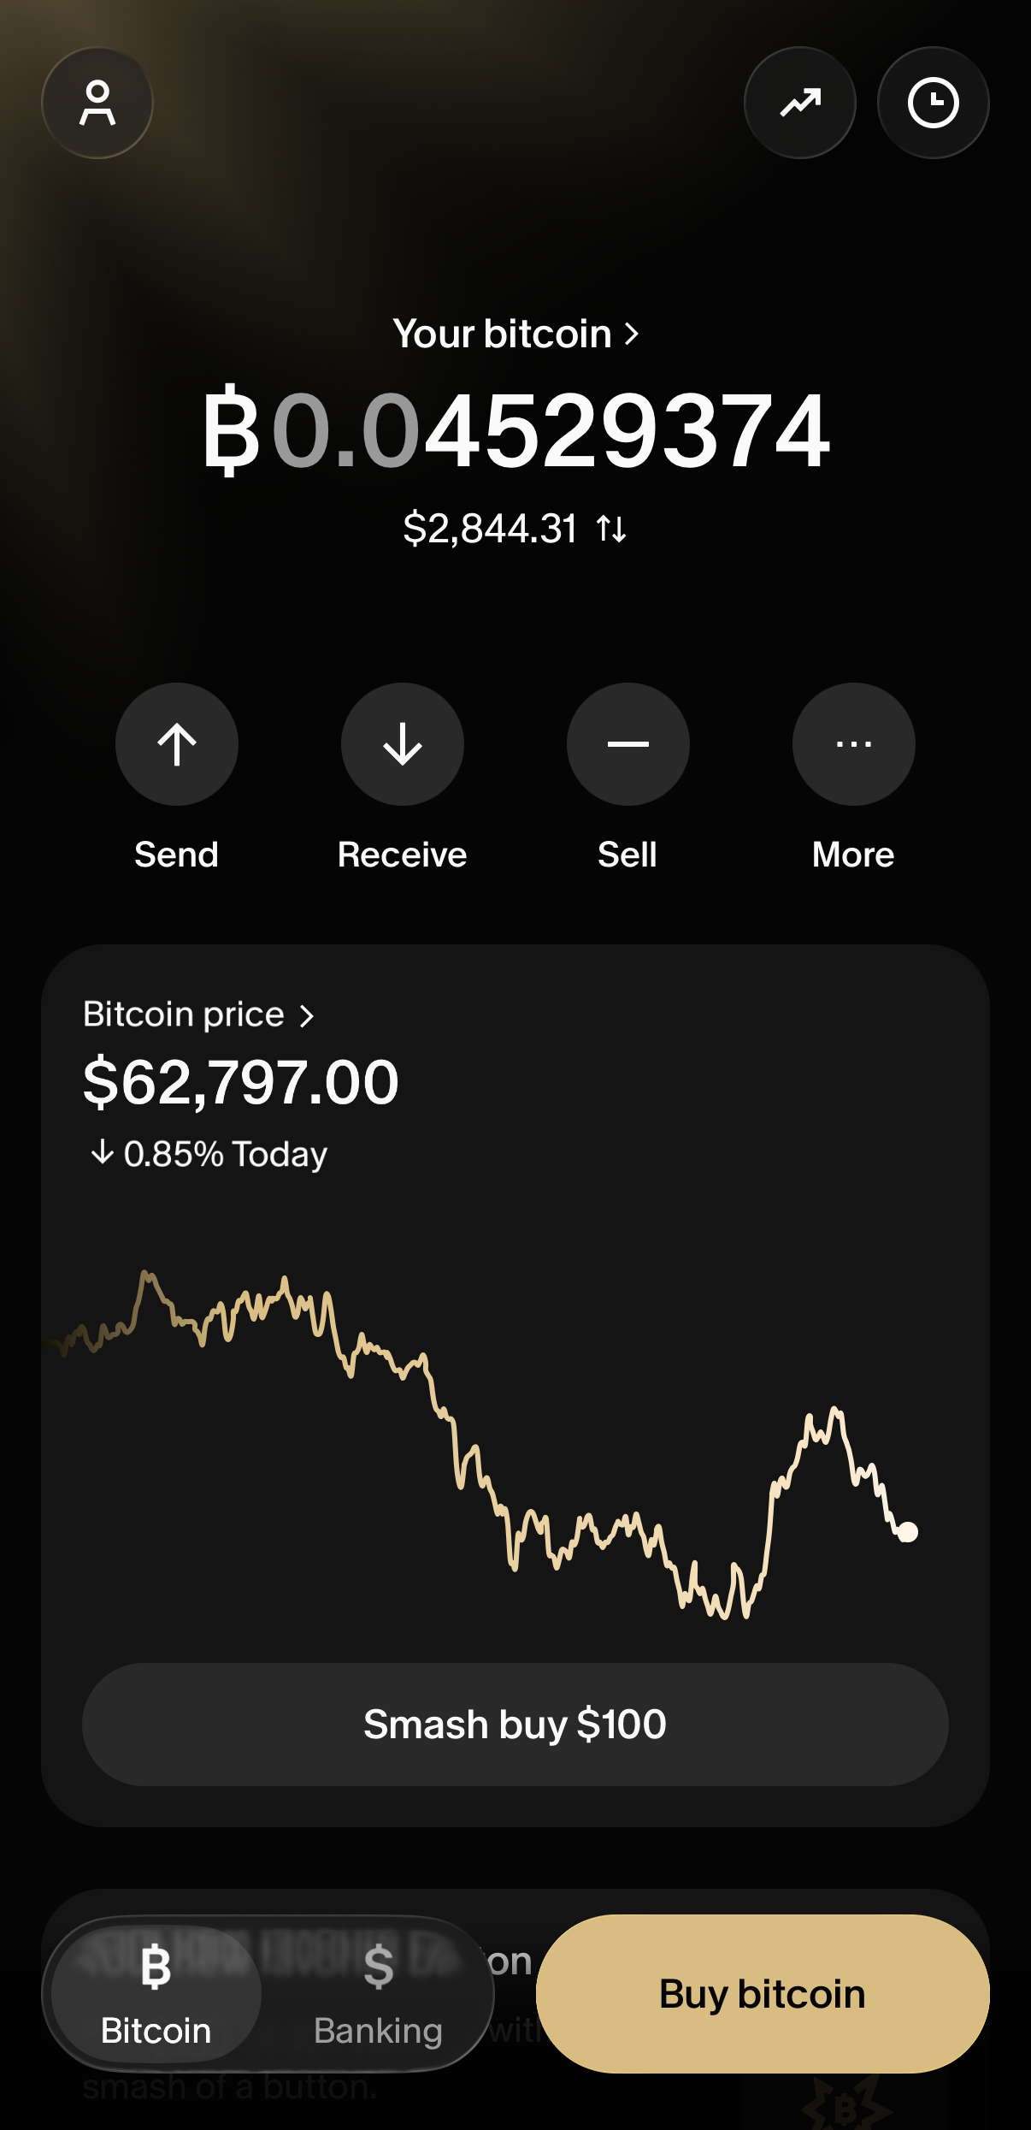Tap the ₿0.04529374 balance amount
The width and height of the screenshot is (1031, 2130).
[x=515, y=429]
